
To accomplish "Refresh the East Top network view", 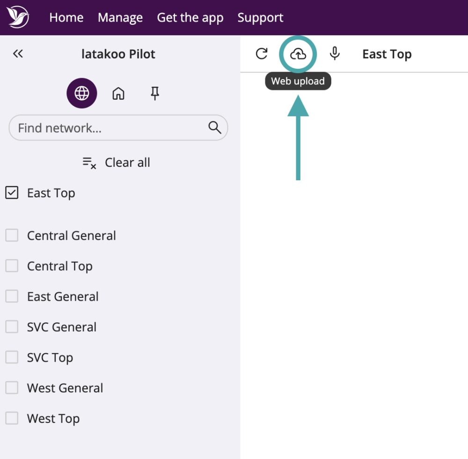I will (262, 54).
